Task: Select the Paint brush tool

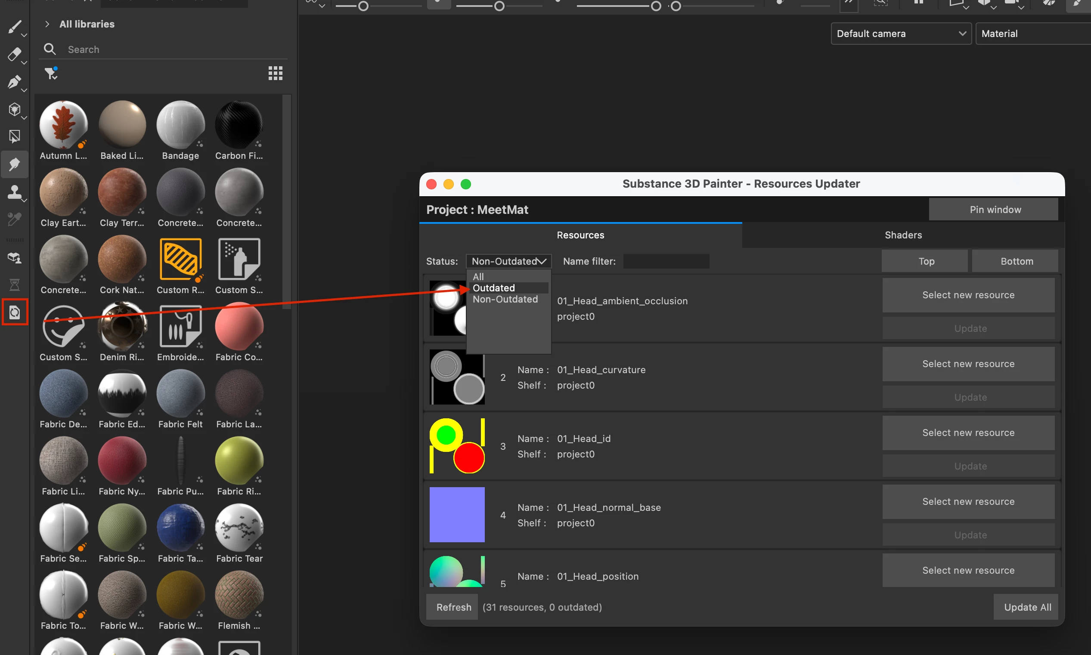Action: coord(14,28)
